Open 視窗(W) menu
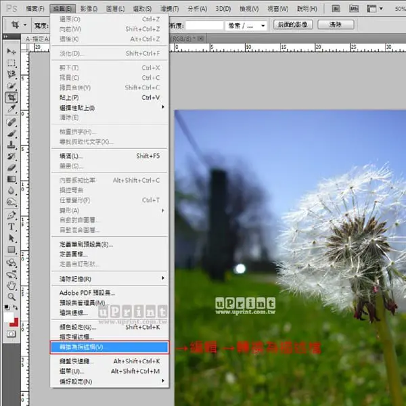This screenshot has height=406, width=406. 277,9
